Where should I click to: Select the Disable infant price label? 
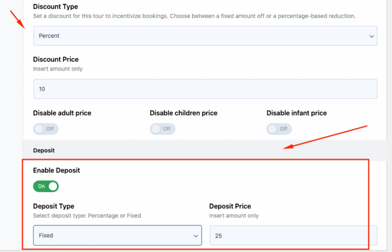point(297,113)
